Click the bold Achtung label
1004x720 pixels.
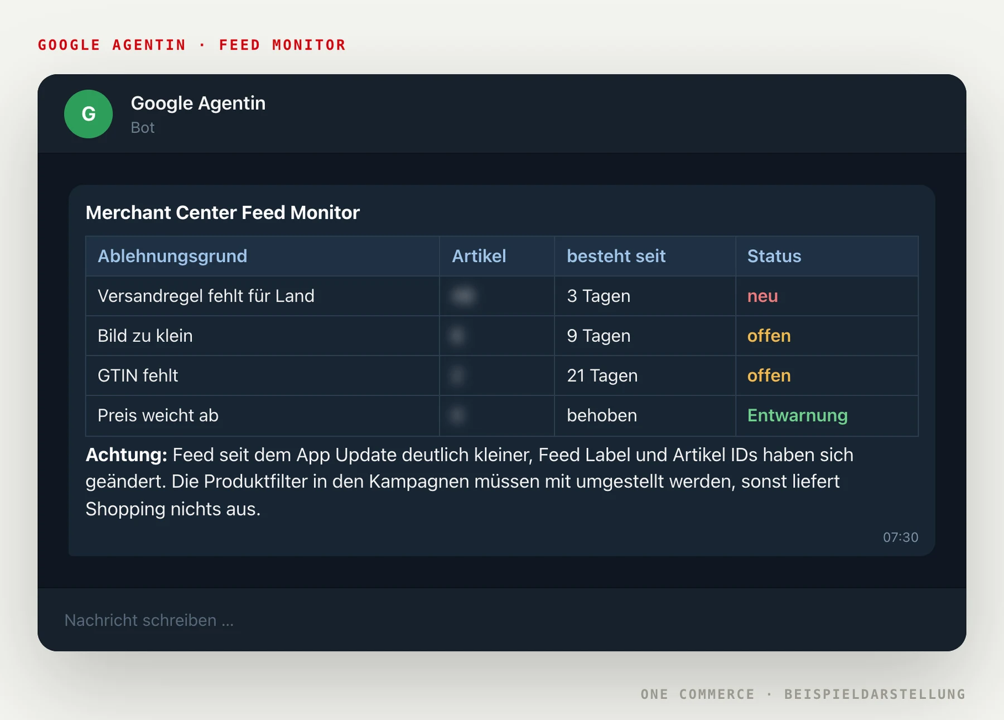click(126, 455)
